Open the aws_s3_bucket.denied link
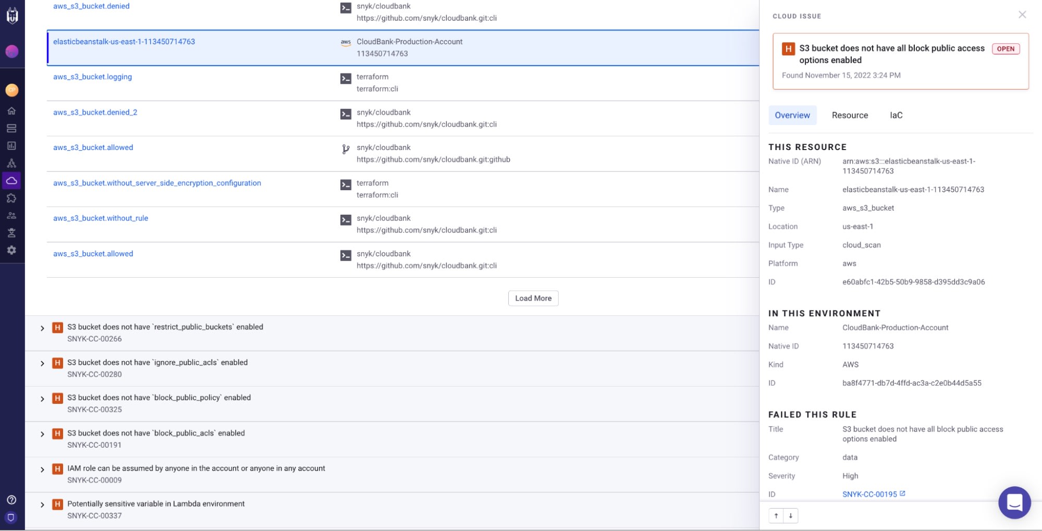The height and width of the screenshot is (531, 1042). click(x=91, y=6)
